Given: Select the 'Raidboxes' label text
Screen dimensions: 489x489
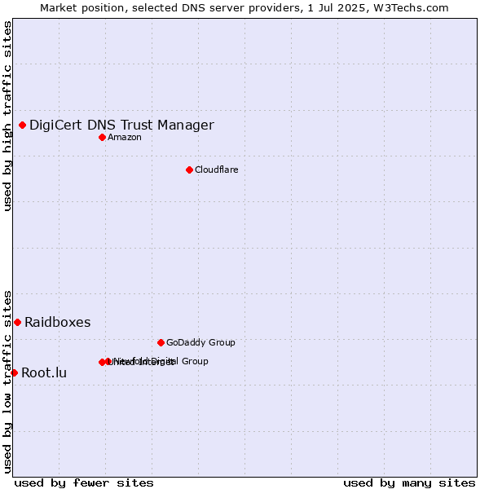Looking at the screenshot, I should [57, 322].
